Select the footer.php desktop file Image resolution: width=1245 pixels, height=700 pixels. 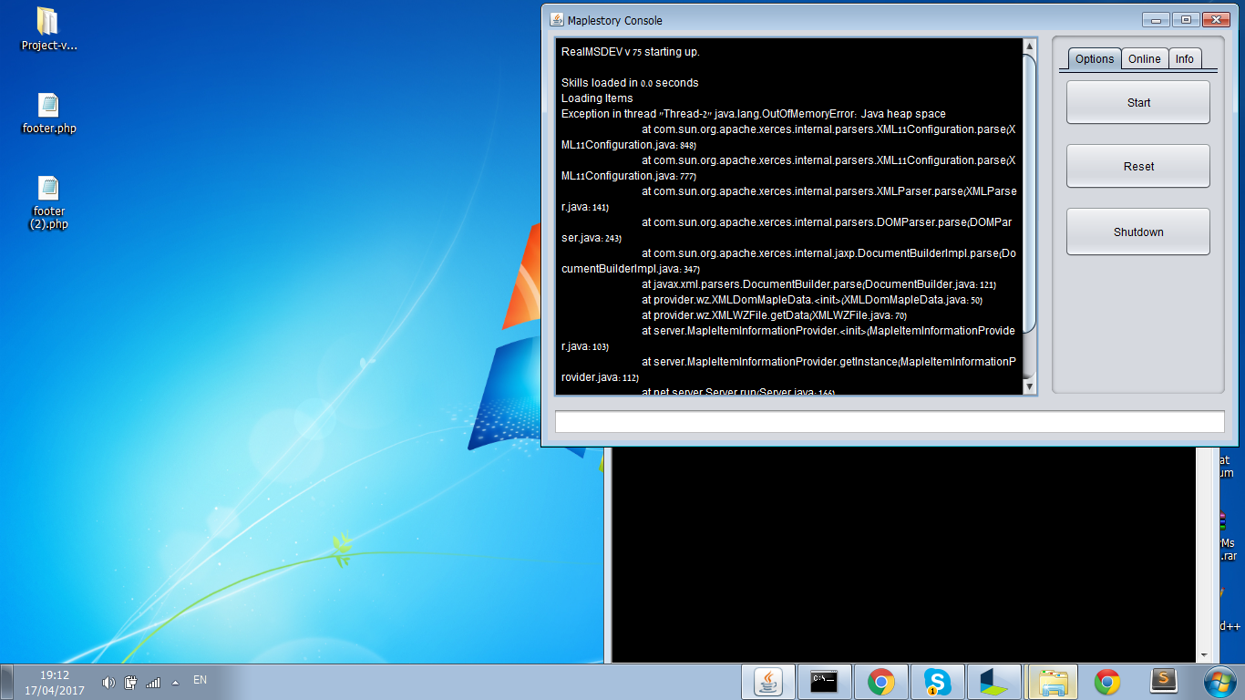click(x=49, y=113)
